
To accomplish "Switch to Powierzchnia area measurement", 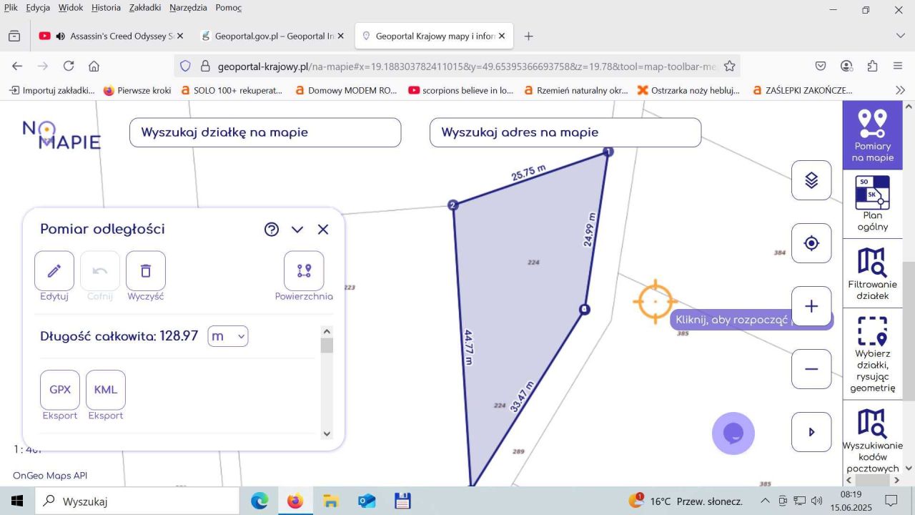I will click(x=304, y=271).
